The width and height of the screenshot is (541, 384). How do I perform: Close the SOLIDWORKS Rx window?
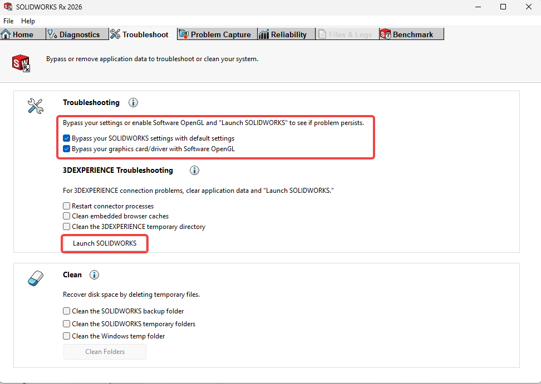coord(529,7)
